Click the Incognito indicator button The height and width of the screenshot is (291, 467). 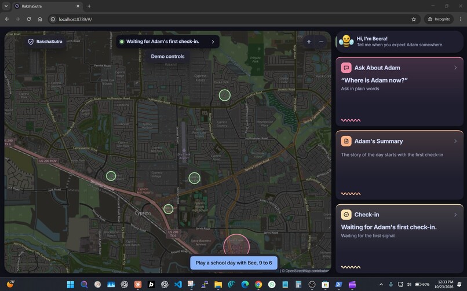(439, 19)
